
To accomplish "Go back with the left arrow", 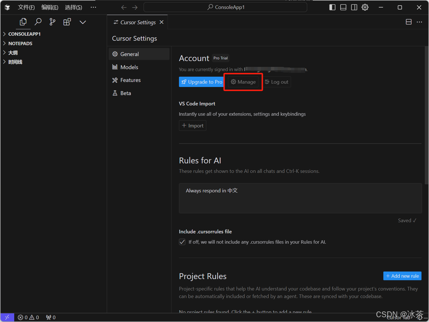I will click(x=124, y=8).
